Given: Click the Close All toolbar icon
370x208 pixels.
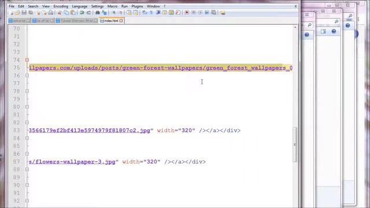Looking at the screenshot, I should click(45, 13).
